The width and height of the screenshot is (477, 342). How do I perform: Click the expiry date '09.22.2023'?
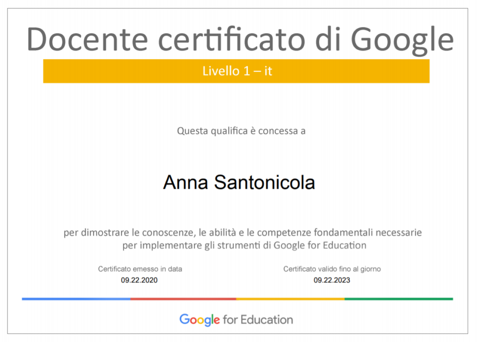coord(332,280)
